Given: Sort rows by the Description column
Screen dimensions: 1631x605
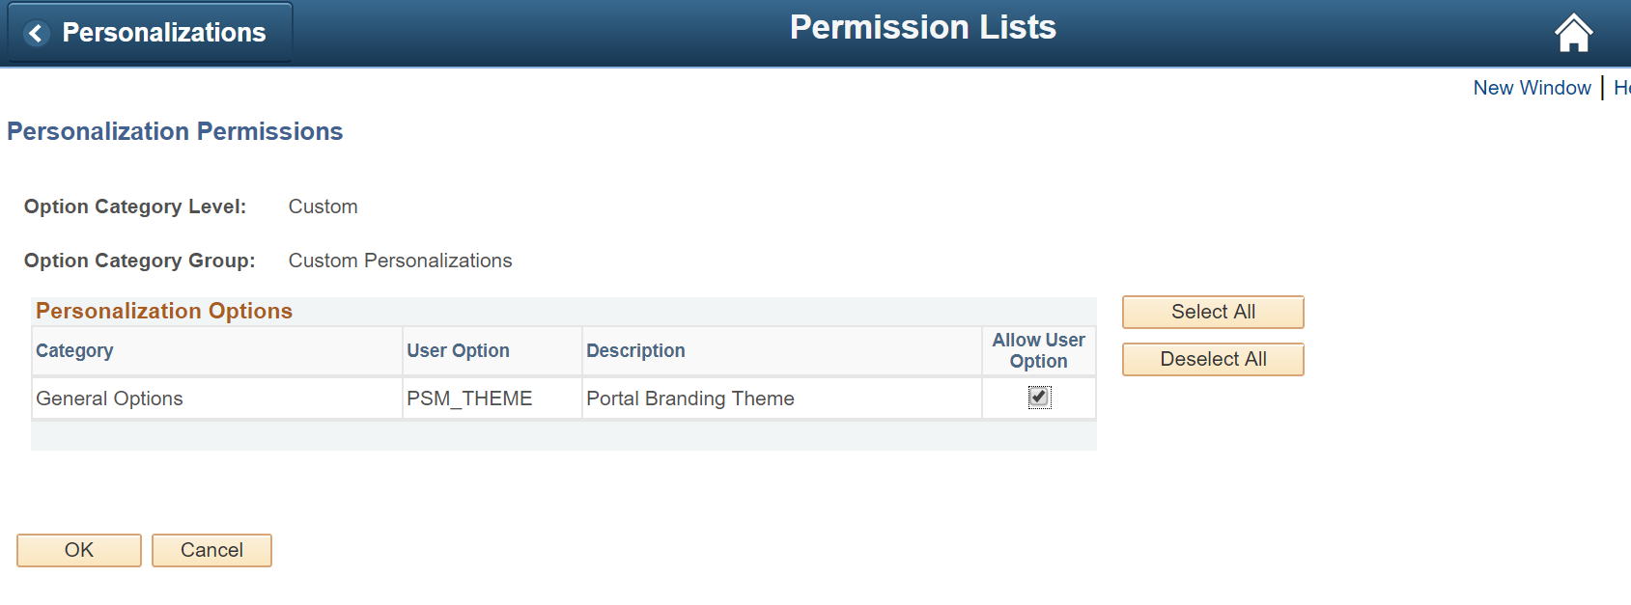Looking at the screenshot, I should (x=635, y=350).
